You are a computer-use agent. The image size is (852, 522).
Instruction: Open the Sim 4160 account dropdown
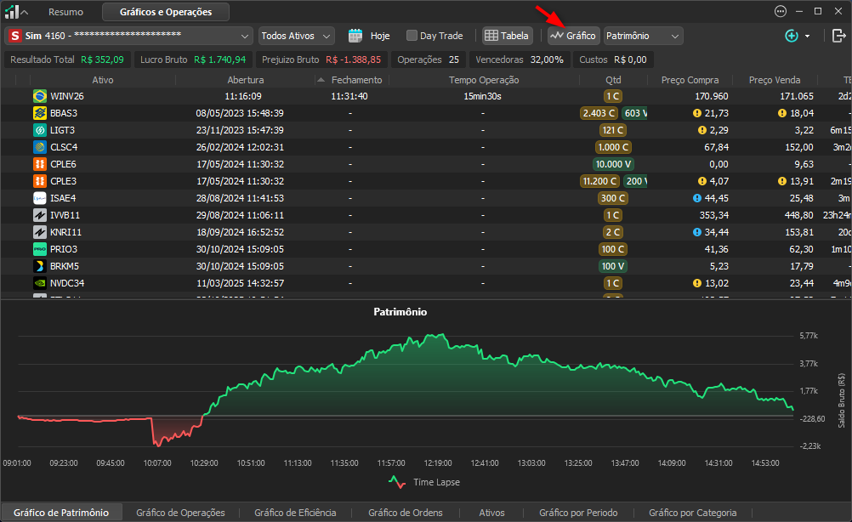128,36
